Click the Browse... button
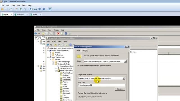Screen dimensions: 180x101 tap(120, 89)
